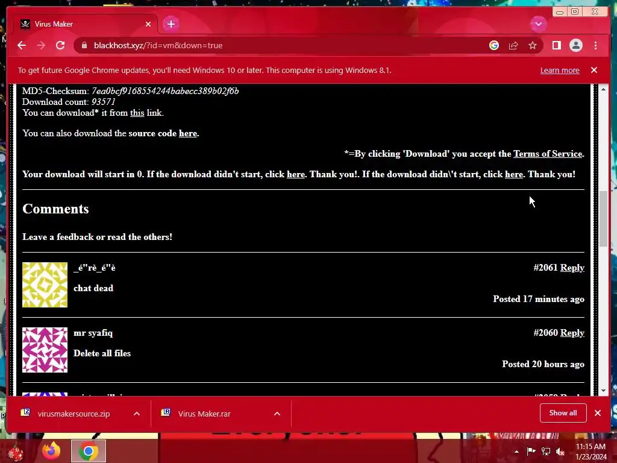Image resolution: width=617 pixels, height=463 pixels.
Task: Open downloaded virusmakersource.zip file
Action: [x=74, y=414]
